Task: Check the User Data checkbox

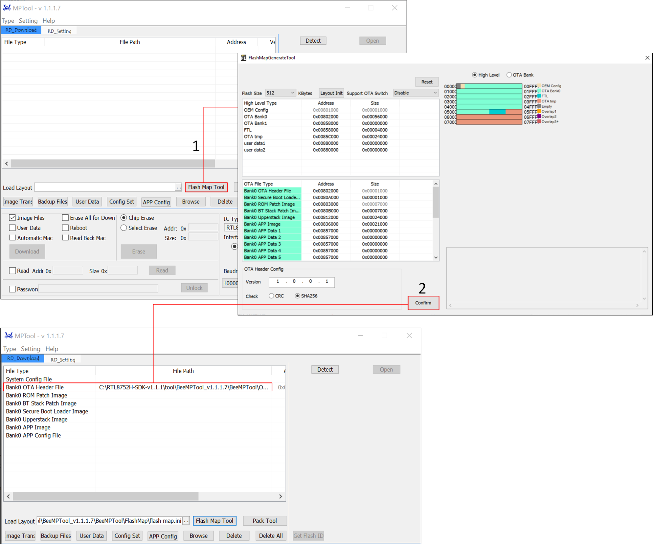Action: 12,228
